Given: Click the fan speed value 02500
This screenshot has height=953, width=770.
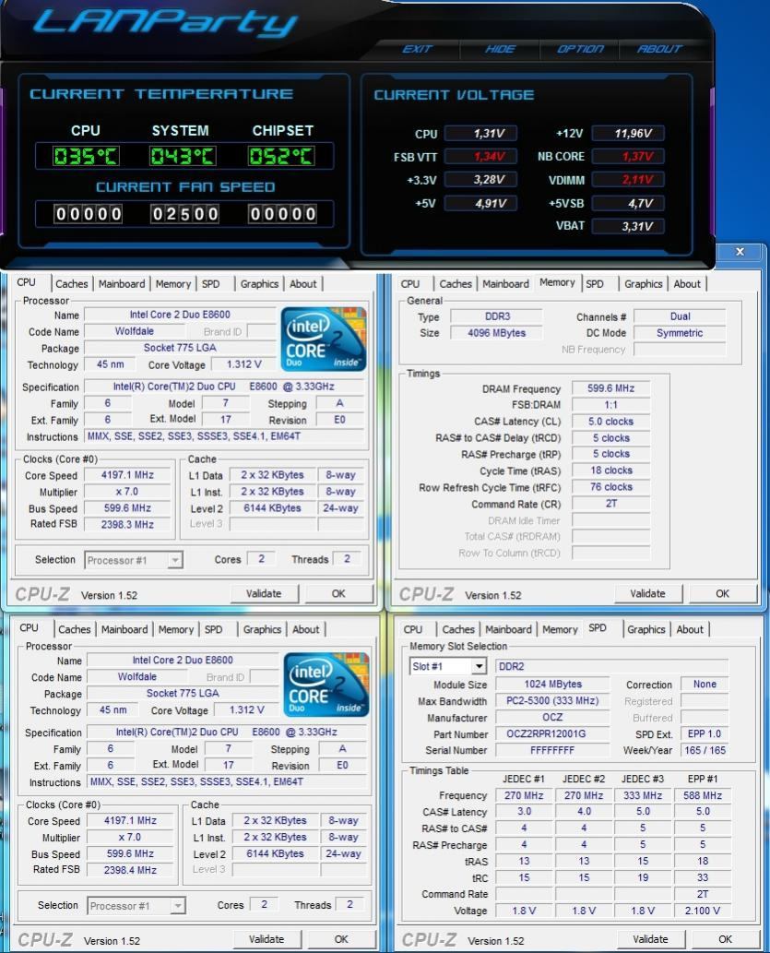Looking at the screenshot, I should tap(184, 214).
